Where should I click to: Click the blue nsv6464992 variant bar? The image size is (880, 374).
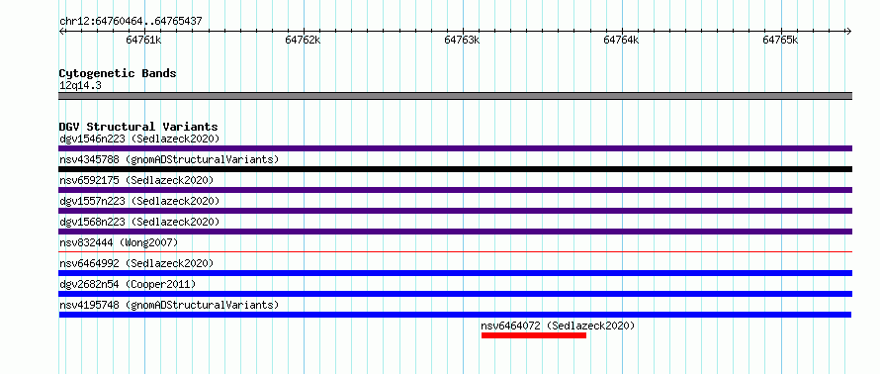(x=455, y=273)
